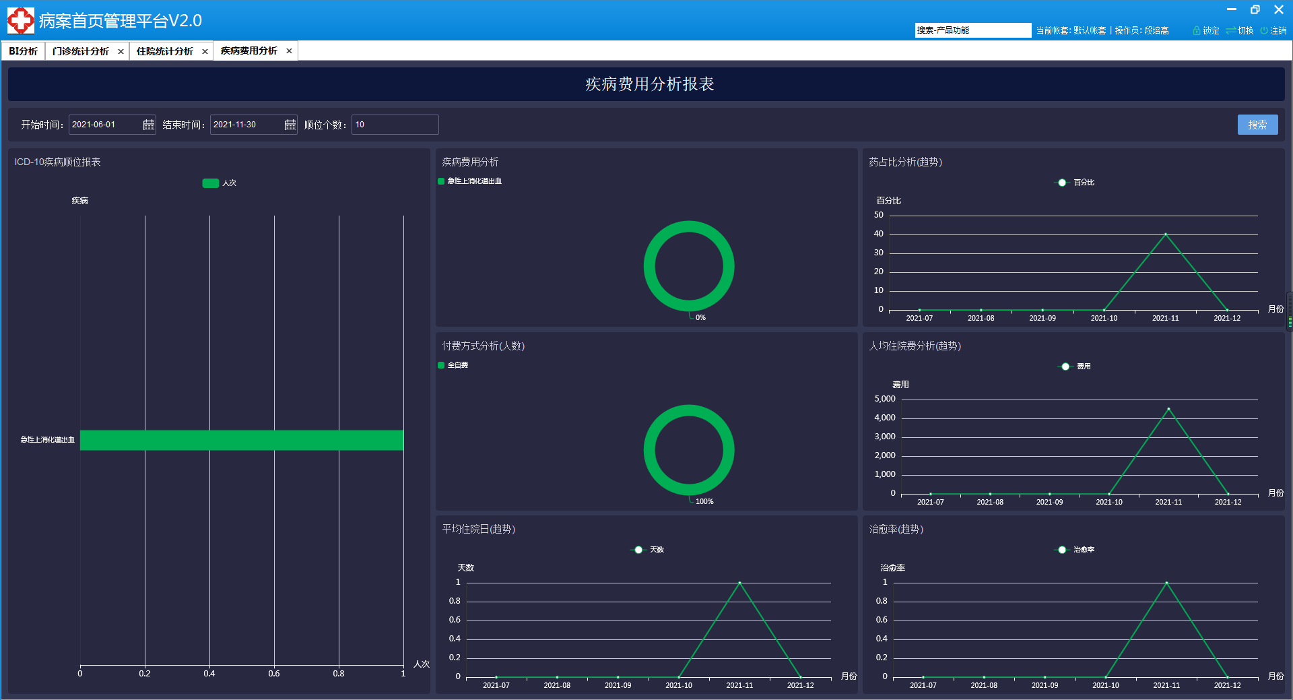The width and height of the screenshot is (1293, 700).
Task: Switch to the BI分析 tab
Action: coord(23,51)
